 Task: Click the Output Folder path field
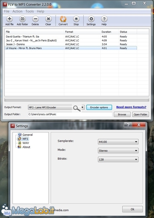[70, 114]
